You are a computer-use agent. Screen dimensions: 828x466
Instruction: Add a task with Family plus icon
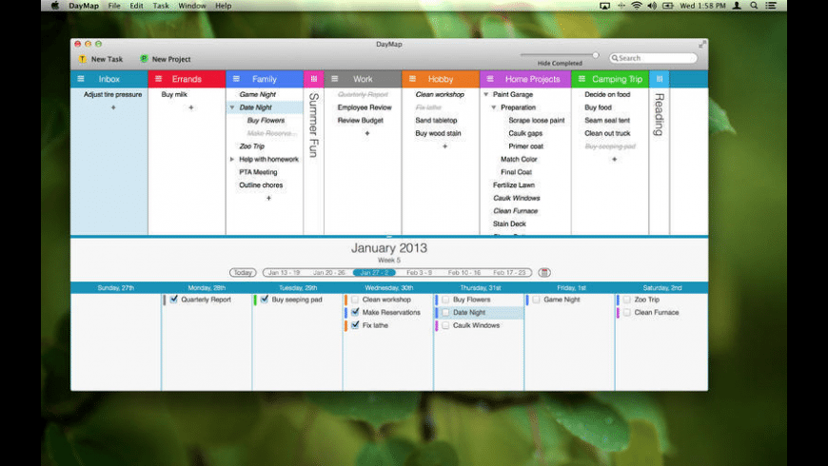click(268, 199)
